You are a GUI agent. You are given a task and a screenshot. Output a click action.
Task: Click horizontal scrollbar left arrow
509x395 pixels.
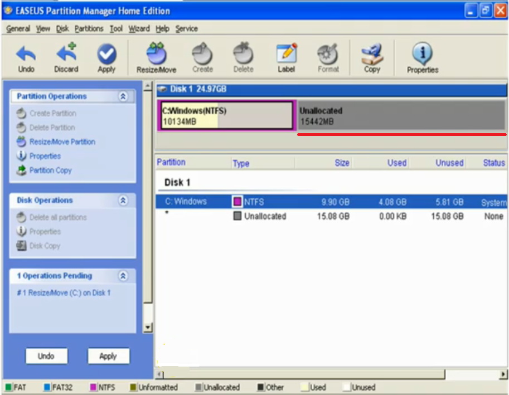[159, 374]
